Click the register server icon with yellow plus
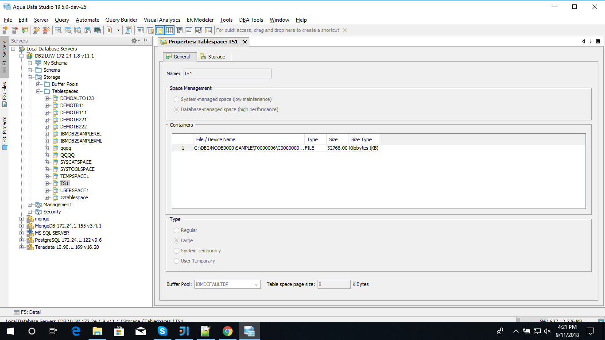Screen dimensions: 605x340 pos(5,30)
